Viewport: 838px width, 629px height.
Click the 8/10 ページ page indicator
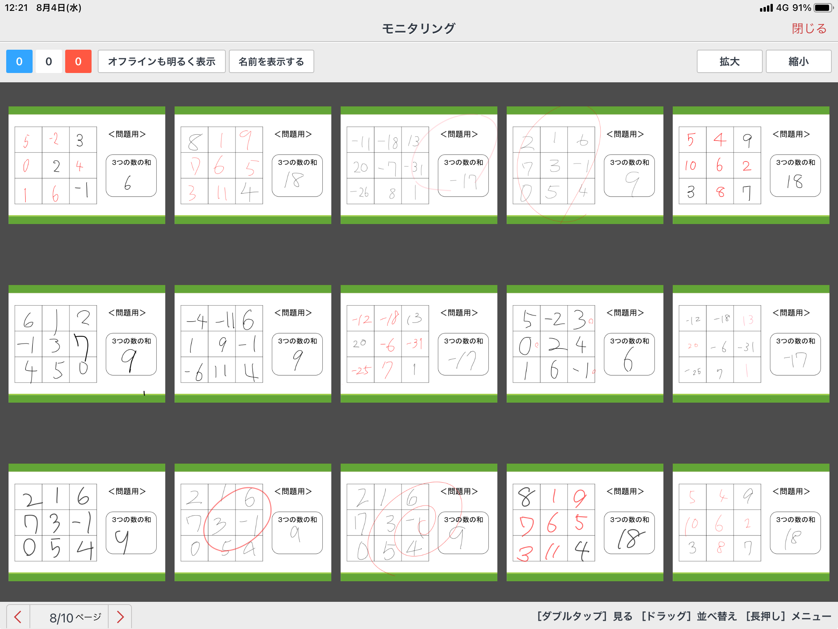tap(75, 617)
